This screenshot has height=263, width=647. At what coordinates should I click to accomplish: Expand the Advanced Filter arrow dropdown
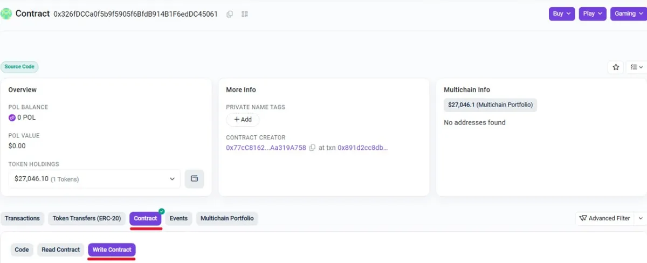click(641, 218)
